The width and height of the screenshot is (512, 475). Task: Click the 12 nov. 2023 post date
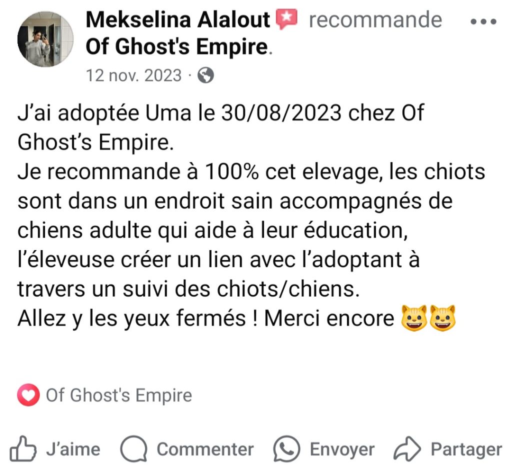[x=133, y=75]
